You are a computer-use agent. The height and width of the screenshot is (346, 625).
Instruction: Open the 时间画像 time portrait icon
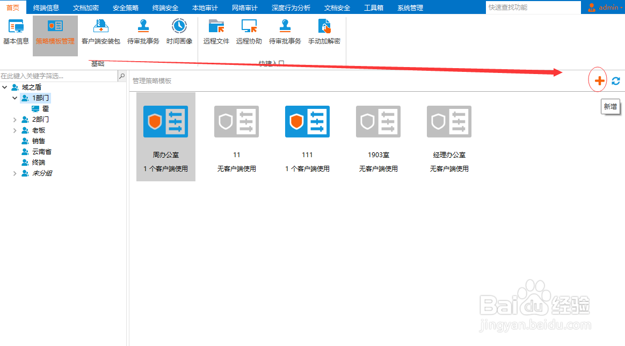[x=179, y=31]
